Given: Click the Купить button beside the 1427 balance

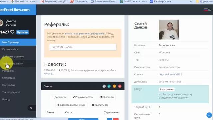Looking at the screenshot, I should point(22,32).
